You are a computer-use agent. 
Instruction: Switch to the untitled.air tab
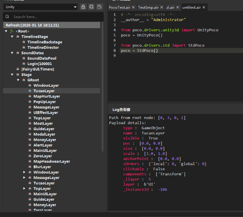[191, 8]
